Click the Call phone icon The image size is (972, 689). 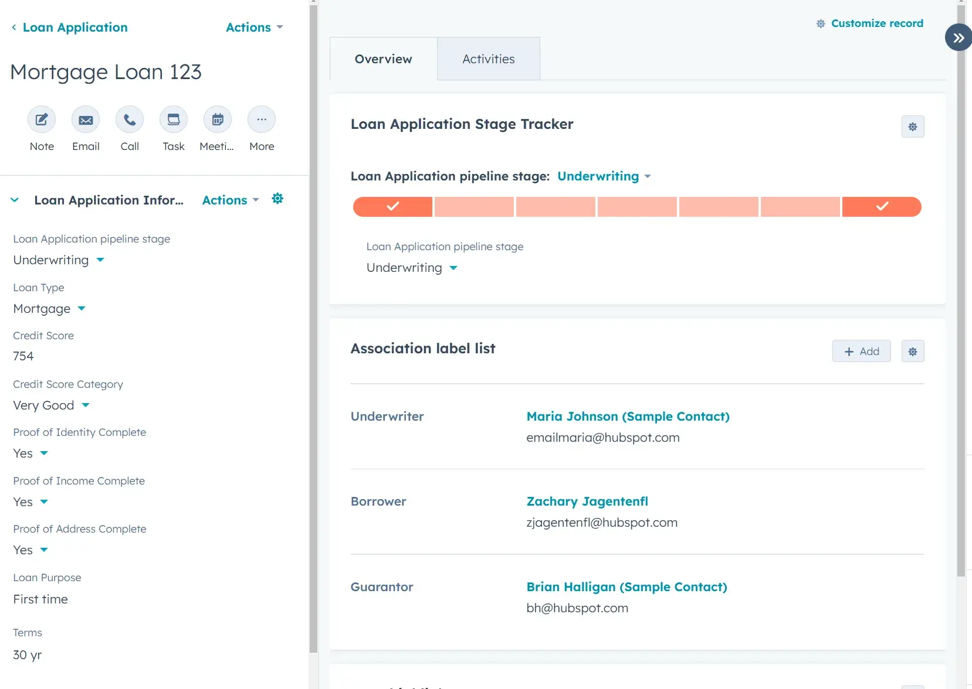tap(130, 120)
